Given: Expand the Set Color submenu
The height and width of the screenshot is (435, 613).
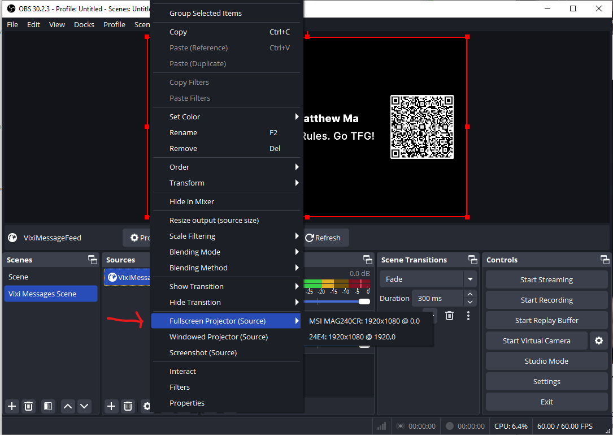Looking at the screenshot, I should point(227,117).
